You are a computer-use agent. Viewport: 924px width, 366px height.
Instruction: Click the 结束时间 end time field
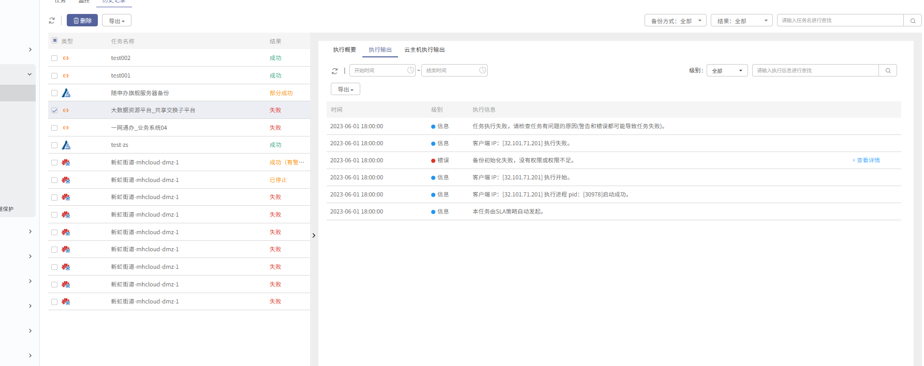click(x=454, y=70)
